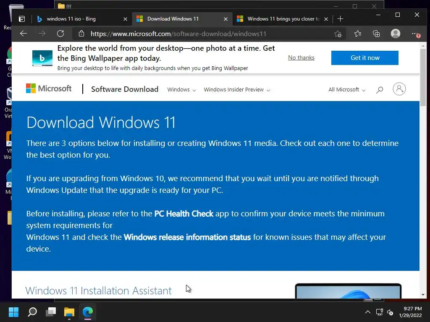Open Task View on taskbar
The width and height of the screenshot is (430, 322).
click(x=51, y=312)
